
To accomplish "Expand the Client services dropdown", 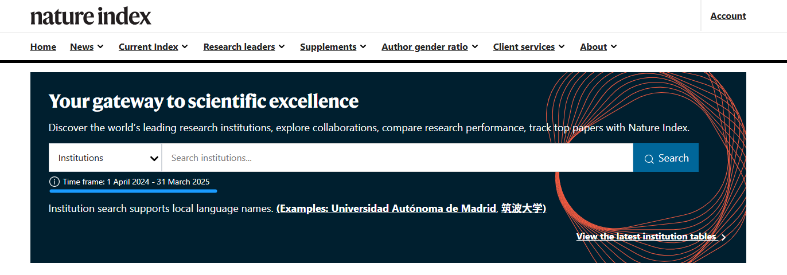I will [528, 47].
